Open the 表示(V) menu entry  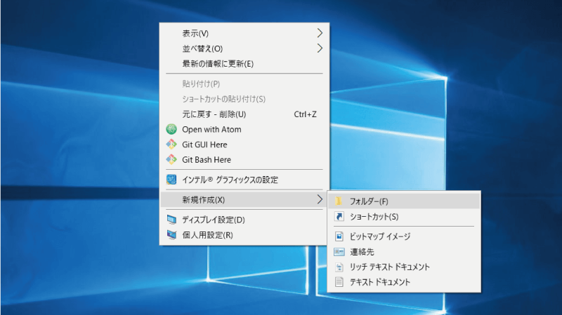tap(244, 33)
